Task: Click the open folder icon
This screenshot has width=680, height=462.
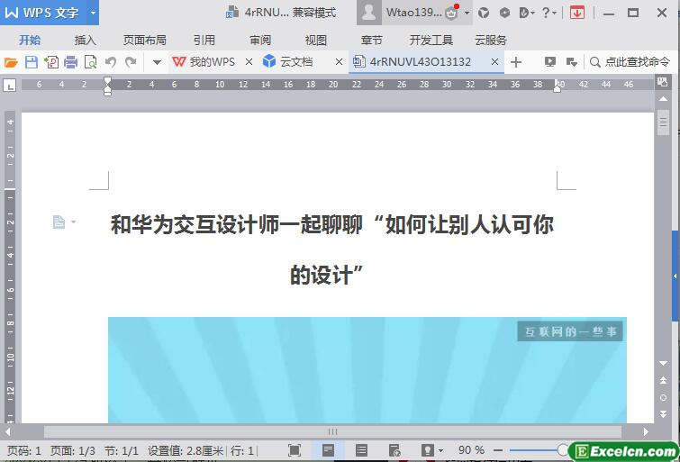Action: (11, 62)
